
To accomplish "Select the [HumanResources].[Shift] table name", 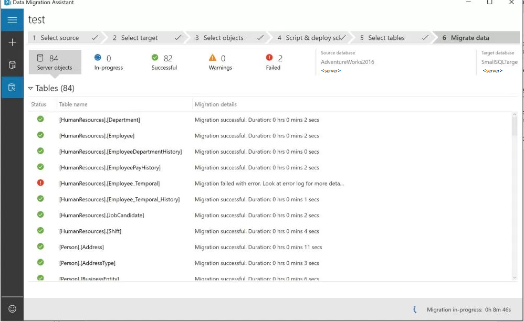I will (90, 231).
